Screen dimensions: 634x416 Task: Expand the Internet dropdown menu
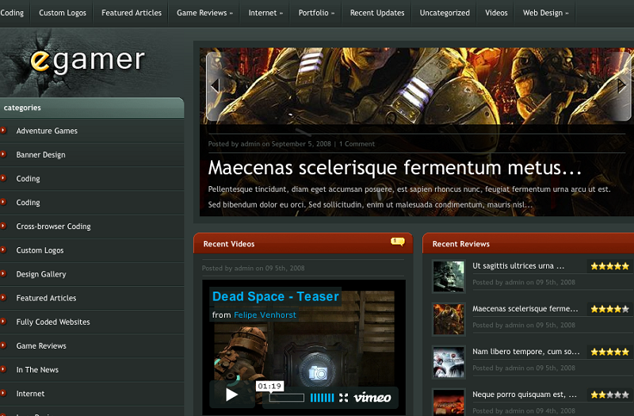[x=265, y=13]
